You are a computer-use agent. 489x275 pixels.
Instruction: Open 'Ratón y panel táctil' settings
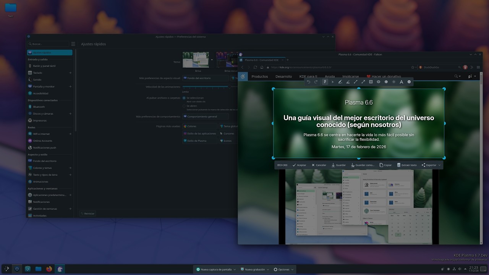[50, 66]
